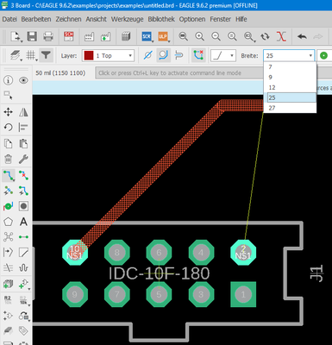Viewport: 332px width, 345px height.
Task: Select the Paste clipboard tool
Action: (x=23, y=143)
